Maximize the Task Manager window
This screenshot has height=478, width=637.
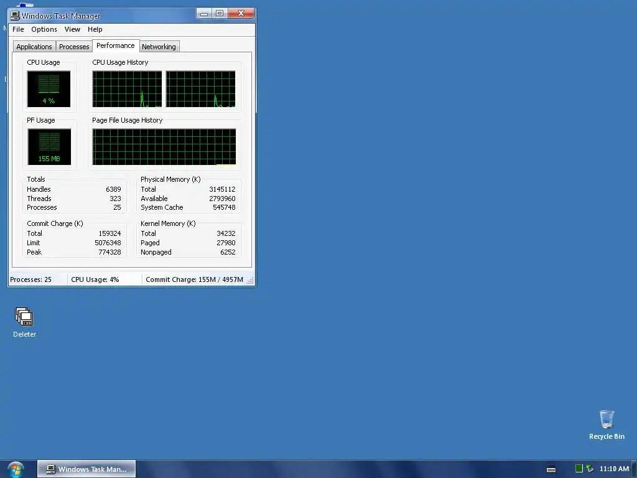[x=220, y=14]
